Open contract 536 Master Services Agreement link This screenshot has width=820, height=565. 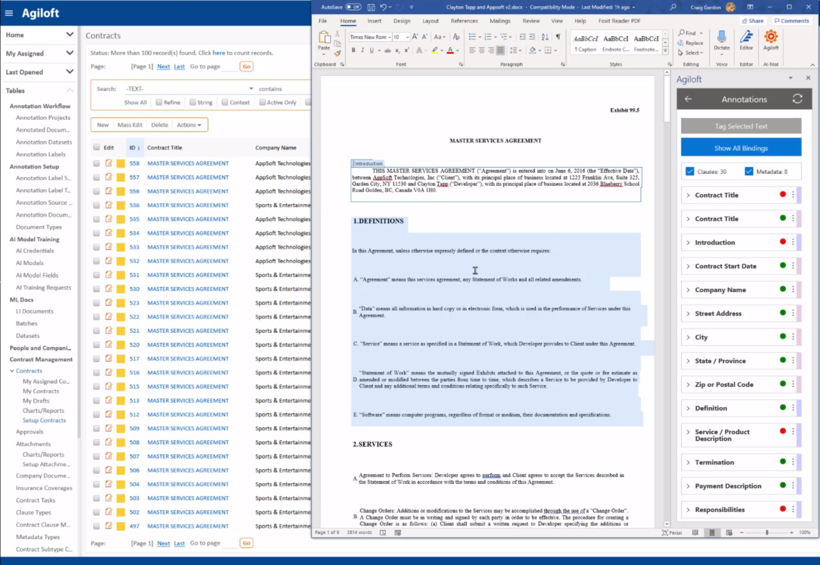188,205
